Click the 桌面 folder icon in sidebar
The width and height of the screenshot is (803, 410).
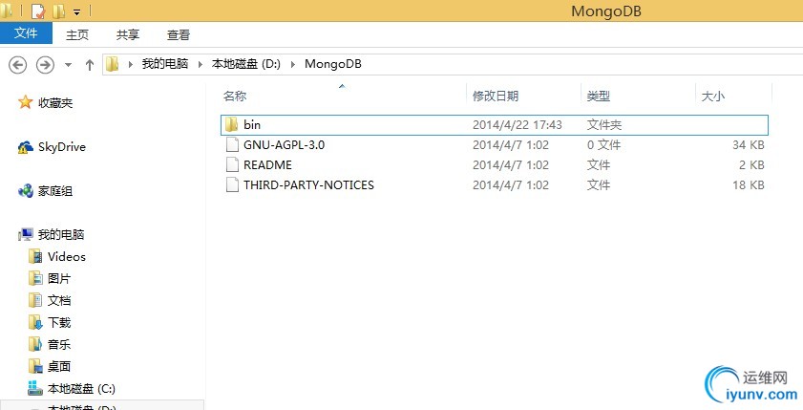[35, 366]
